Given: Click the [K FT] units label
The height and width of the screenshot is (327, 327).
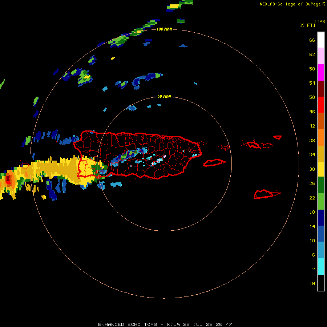Looking at the screenshot, I should pyautogui.click(x=307, y=25).
